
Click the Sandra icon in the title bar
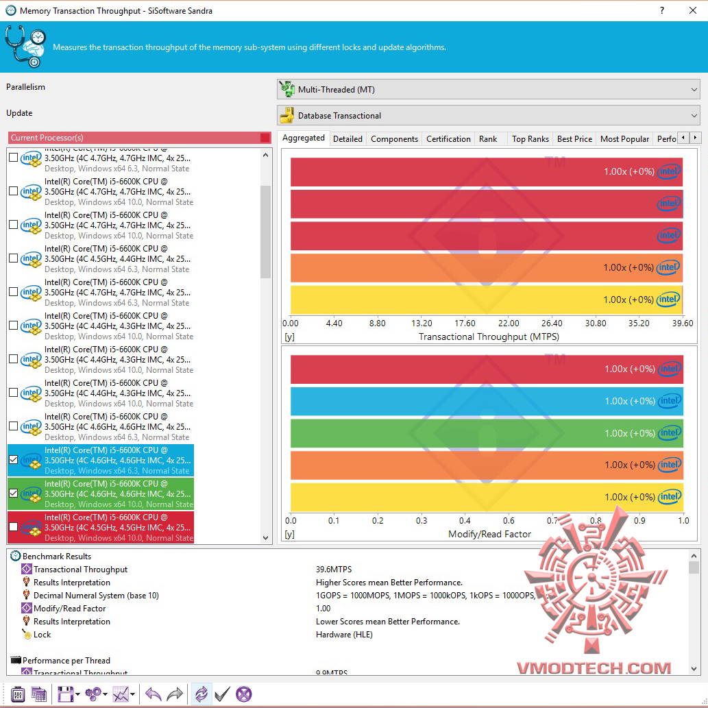(x=10, y=10)
